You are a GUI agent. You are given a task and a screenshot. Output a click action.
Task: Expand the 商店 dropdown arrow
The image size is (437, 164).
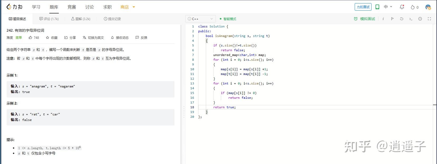tap(134, 7)
